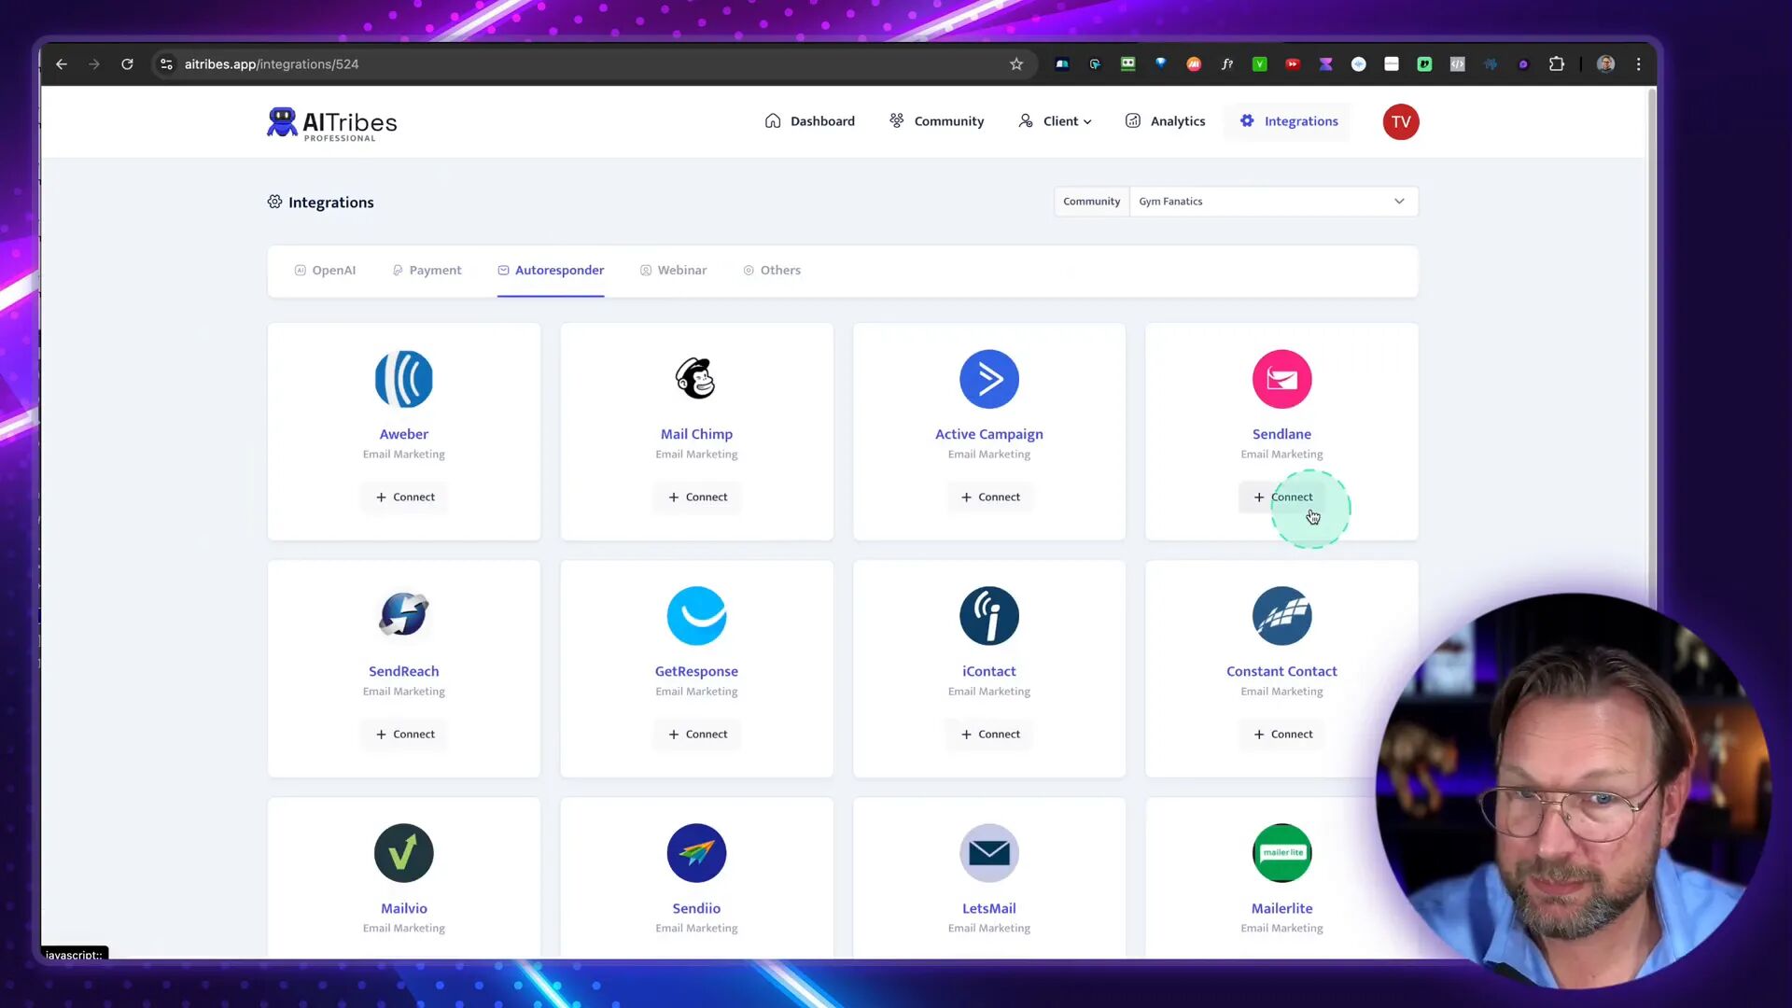Bookmark this page with the star
The height and width of the screenshot is (1008, 1792).
coord(1016,64)
